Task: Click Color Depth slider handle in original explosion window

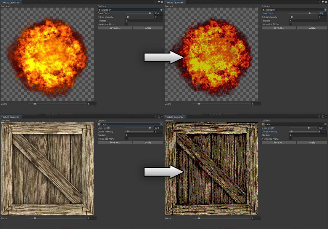Action: point(150,13)
